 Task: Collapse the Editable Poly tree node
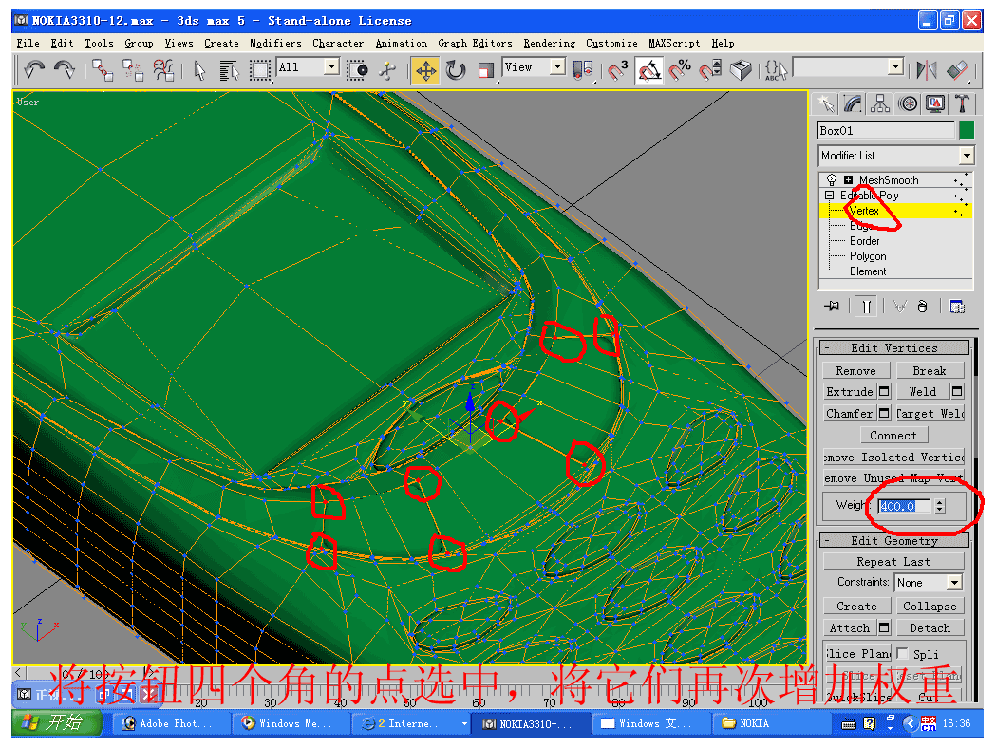pos(829,196)
